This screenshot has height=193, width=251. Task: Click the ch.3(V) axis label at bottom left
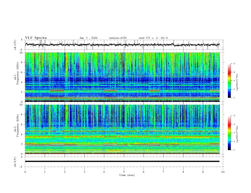tap(15, 161)
